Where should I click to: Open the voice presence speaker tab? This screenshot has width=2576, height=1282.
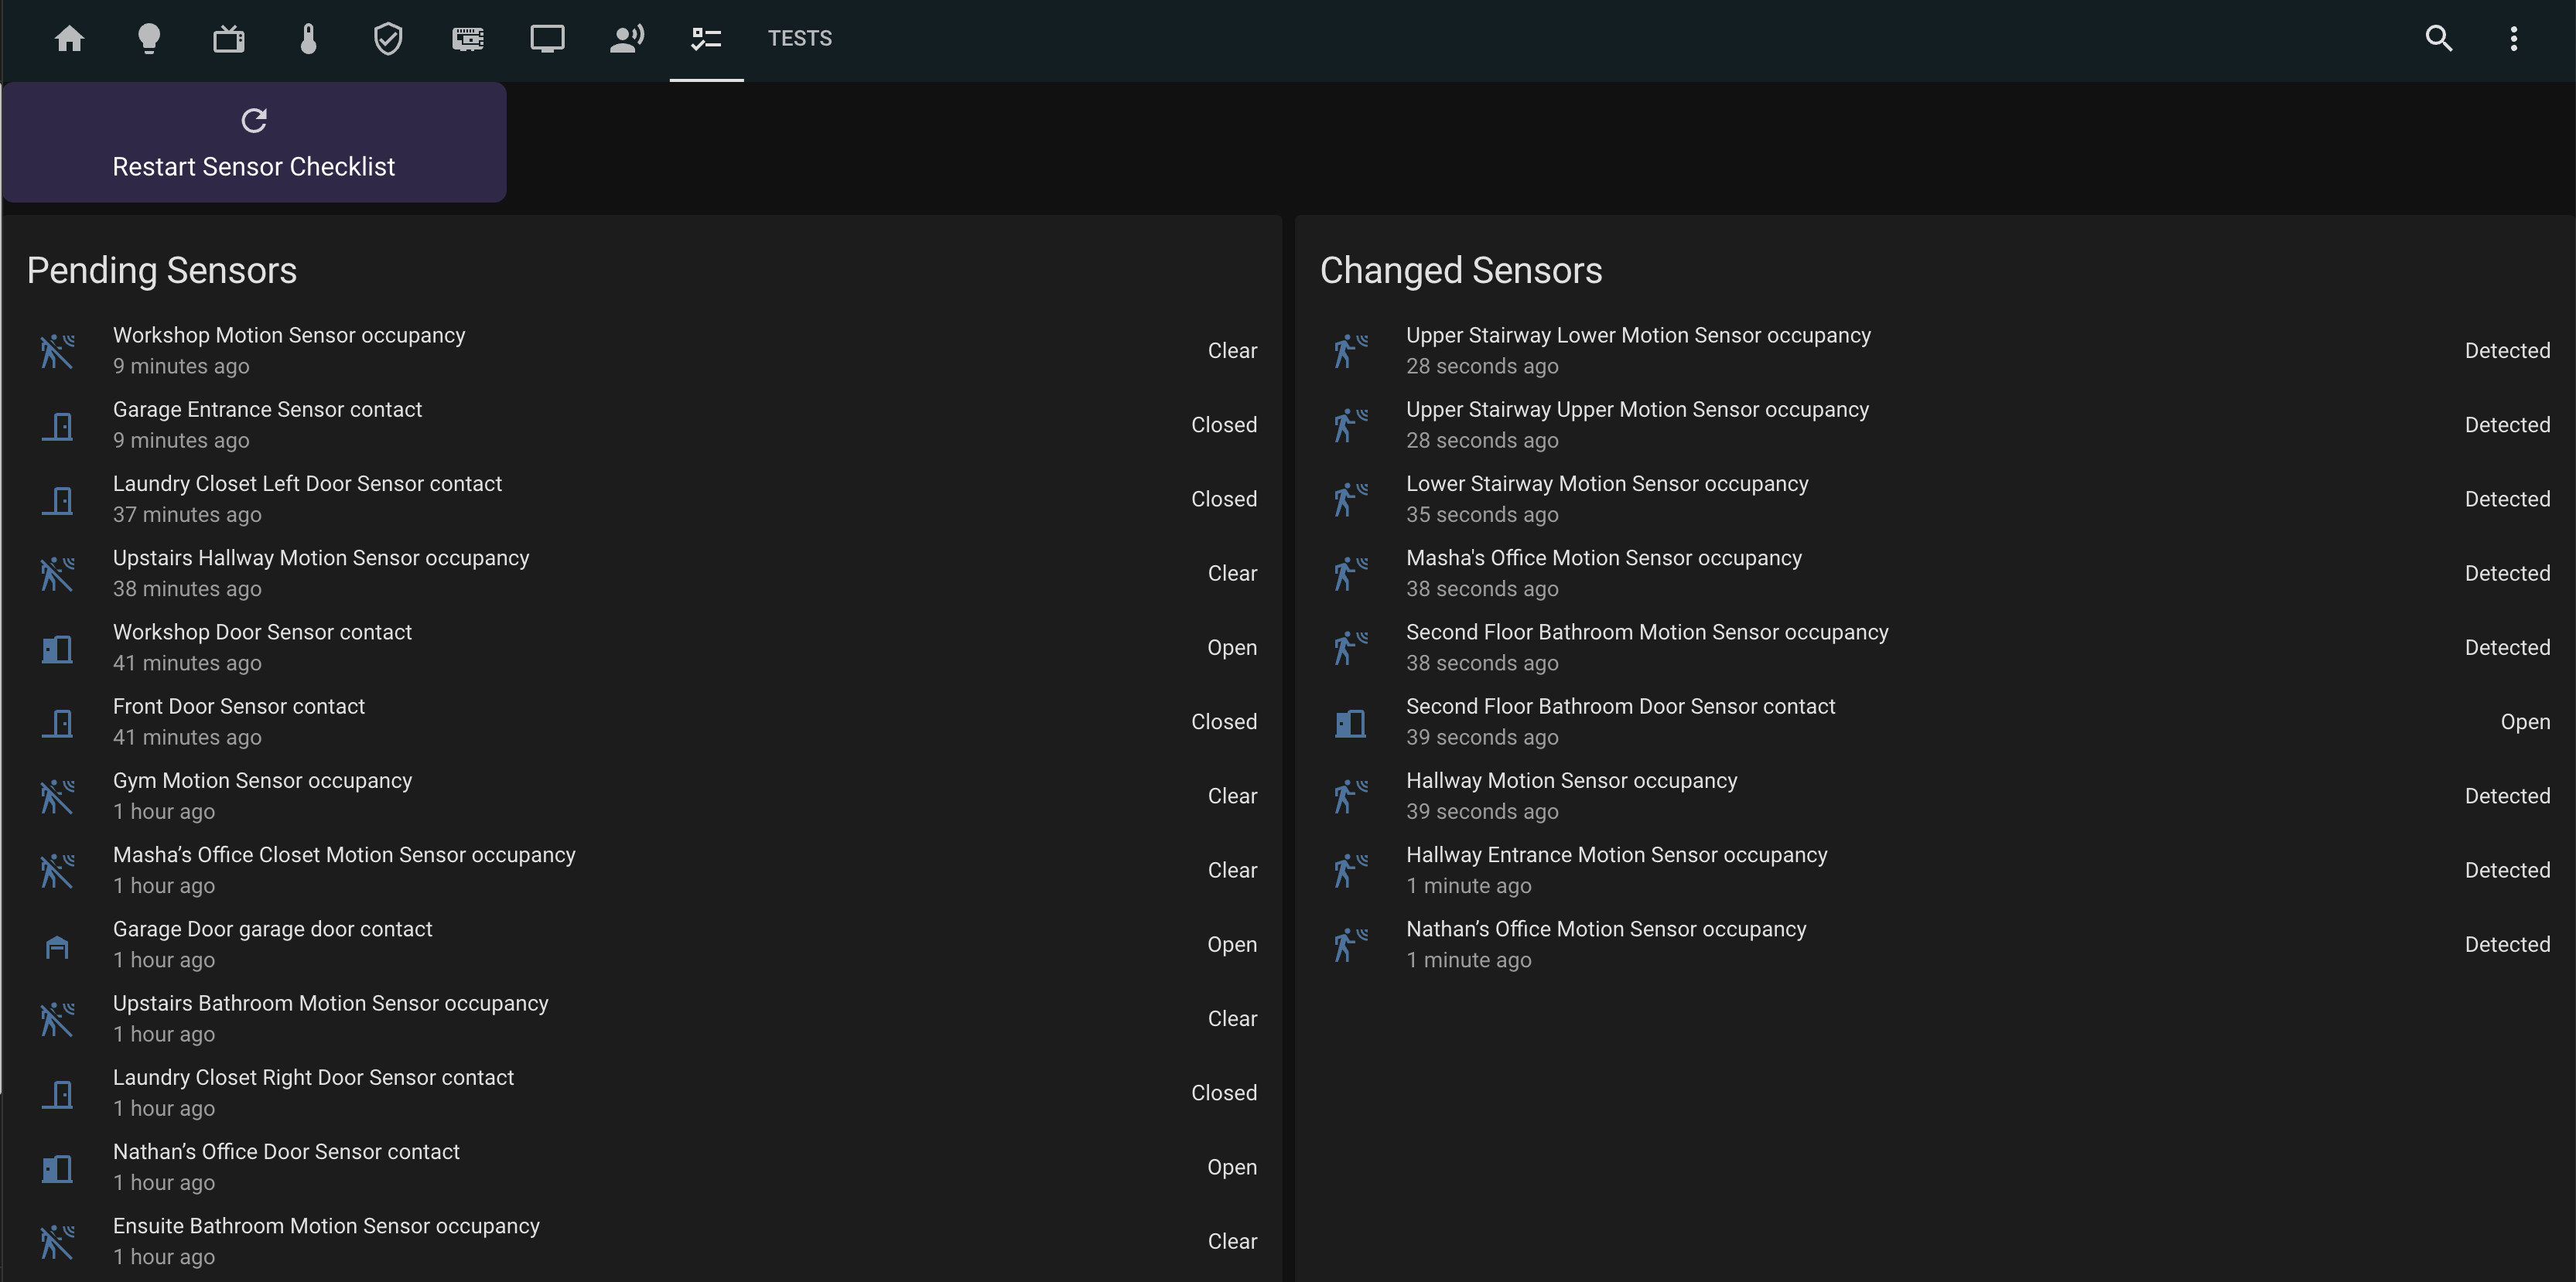[x=627, y=39]
